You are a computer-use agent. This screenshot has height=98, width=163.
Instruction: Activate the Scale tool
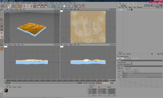click(x=16, y=6)
